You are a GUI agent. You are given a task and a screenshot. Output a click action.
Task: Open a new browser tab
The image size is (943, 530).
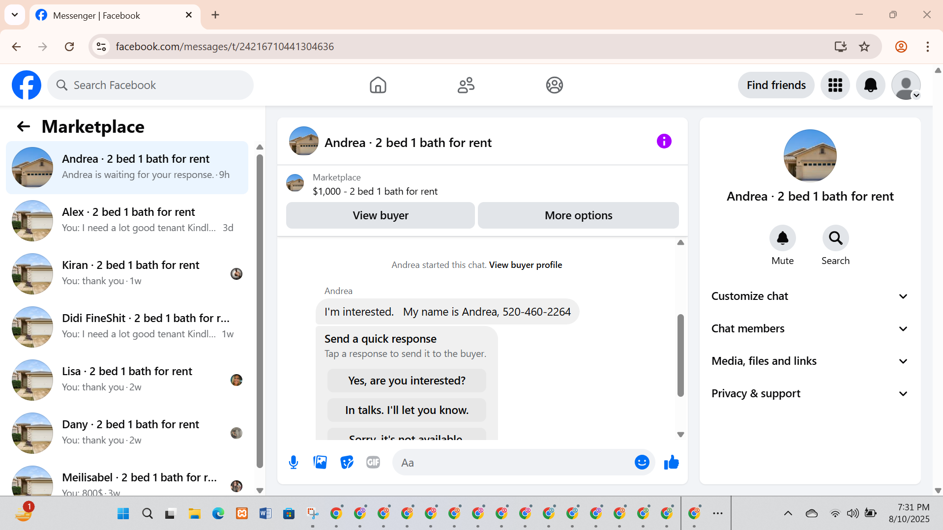pyautogui.click(x=215, y=15)
